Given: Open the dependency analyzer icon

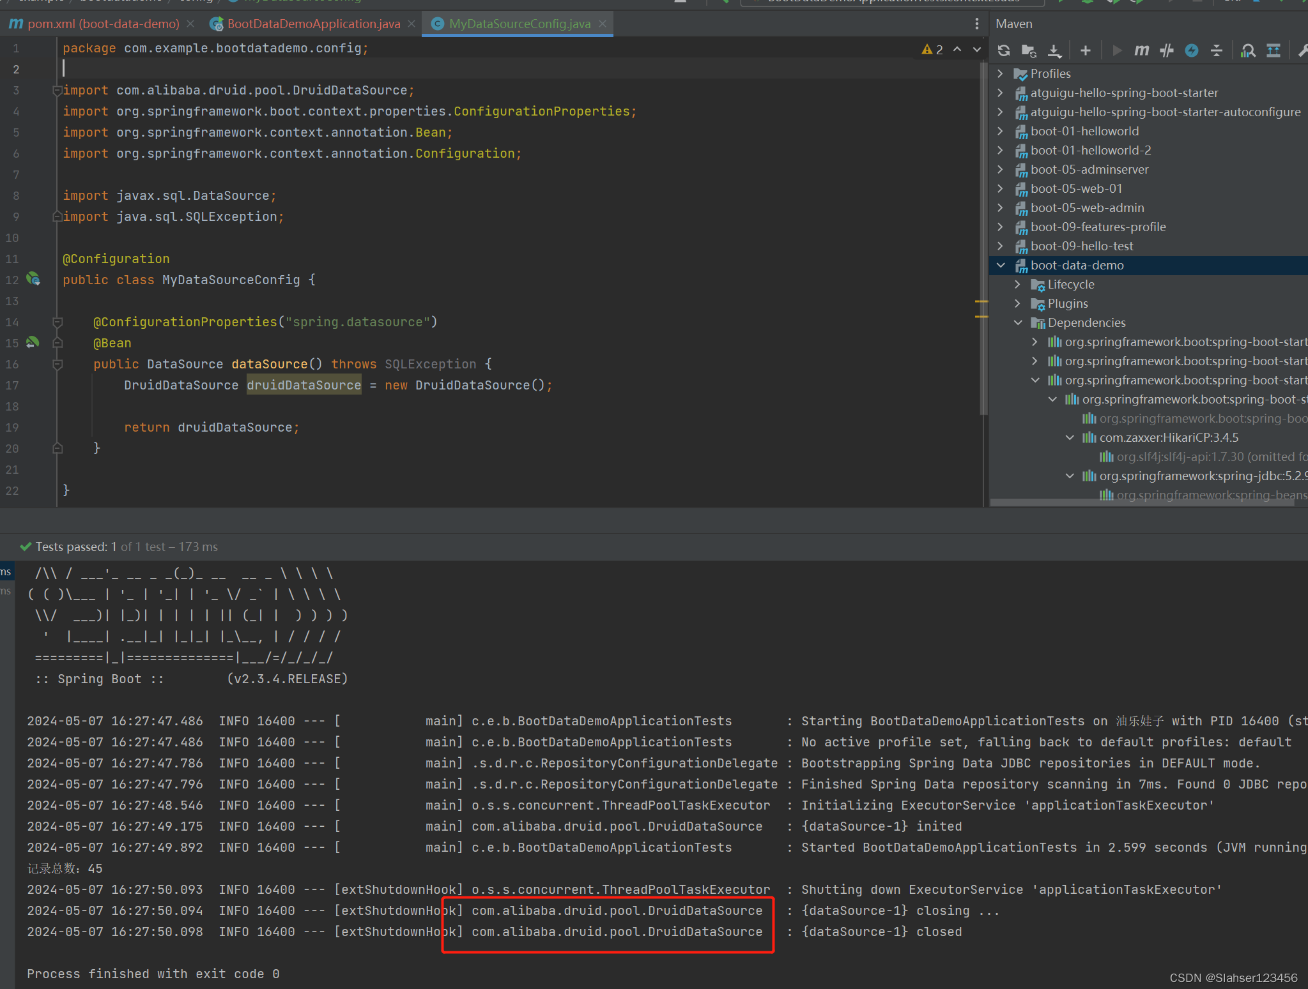Looking at the screenshot, I should pyautogui.click(x=1247, y=50).
